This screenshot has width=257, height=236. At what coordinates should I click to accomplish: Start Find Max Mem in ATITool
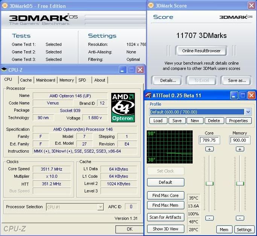[166, 205]
